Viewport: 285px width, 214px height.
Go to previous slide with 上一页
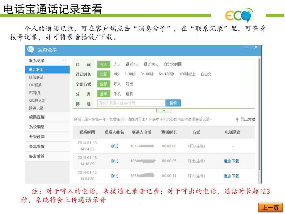[271, 207]
